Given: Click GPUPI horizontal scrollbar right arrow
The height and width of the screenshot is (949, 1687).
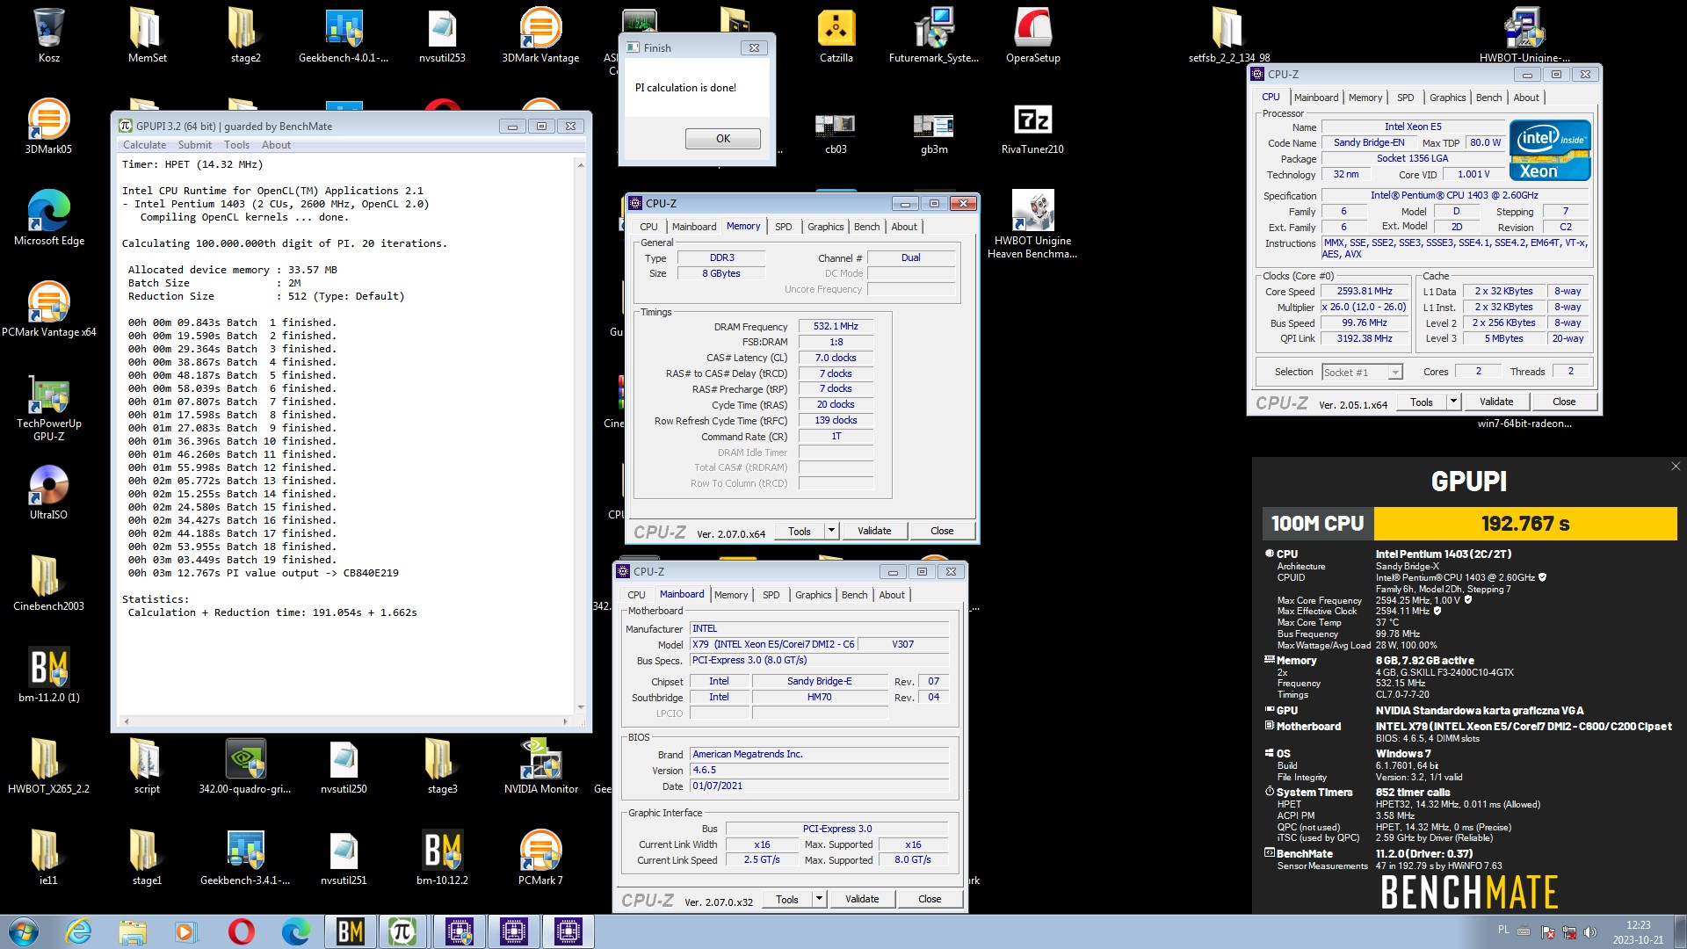Looking at the screenshot, I should [565, 721].
